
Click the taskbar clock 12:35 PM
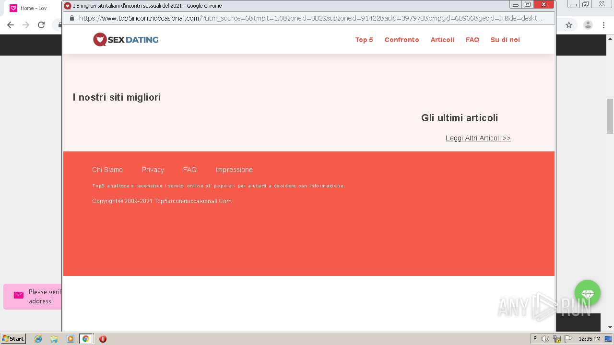point(590,339)
